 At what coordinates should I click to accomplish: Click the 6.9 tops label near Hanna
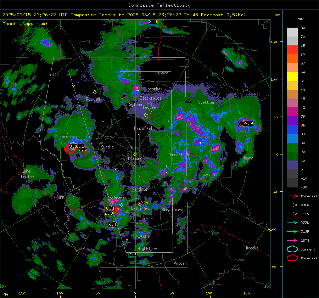(x=248, y=124)
